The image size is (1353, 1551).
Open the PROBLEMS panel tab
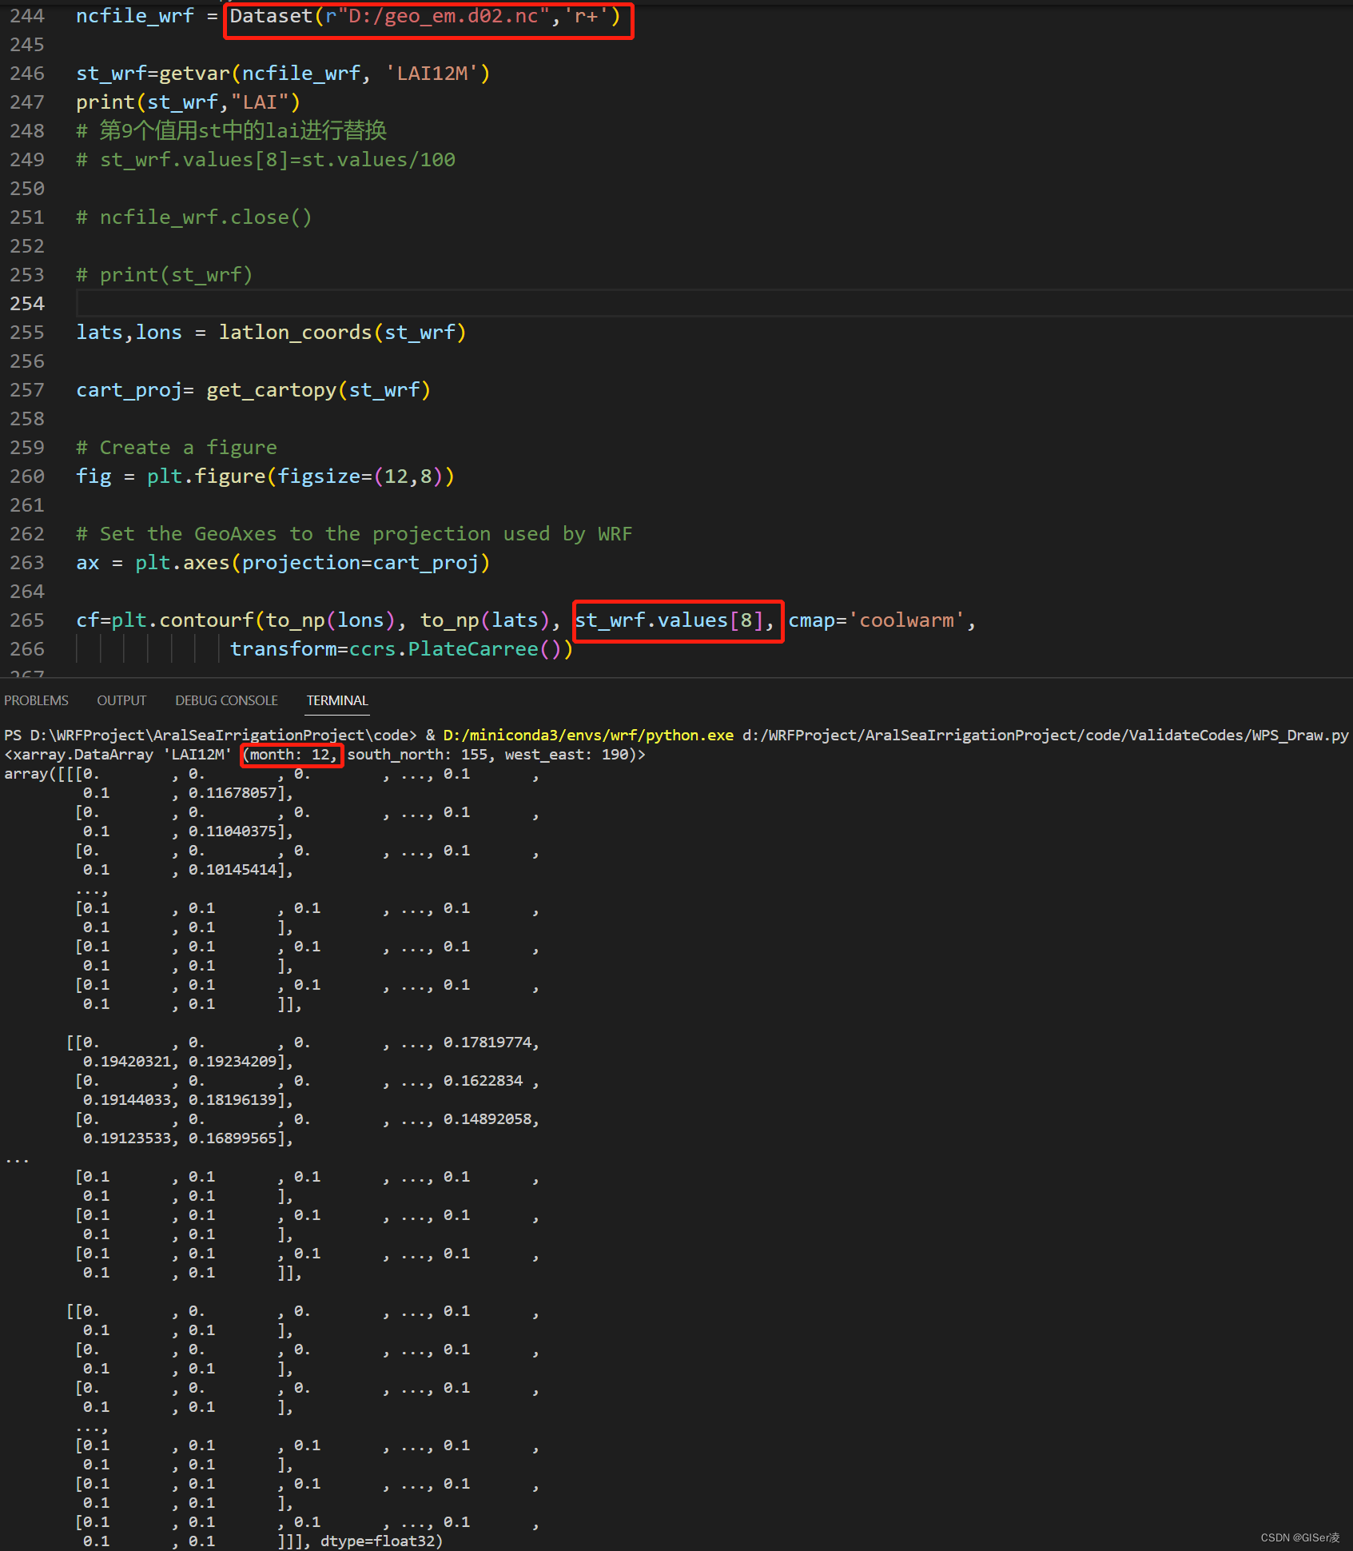click(36, 700)
